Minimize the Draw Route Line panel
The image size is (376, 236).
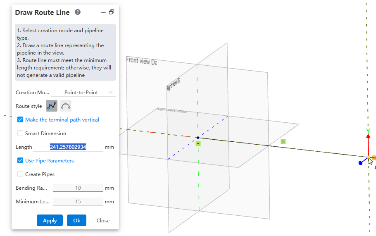[x=103, y=13]
